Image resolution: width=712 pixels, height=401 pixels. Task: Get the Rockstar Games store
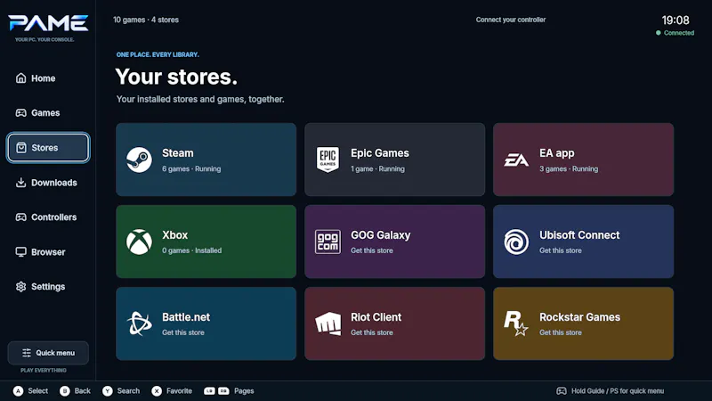(x=584, y=323)
